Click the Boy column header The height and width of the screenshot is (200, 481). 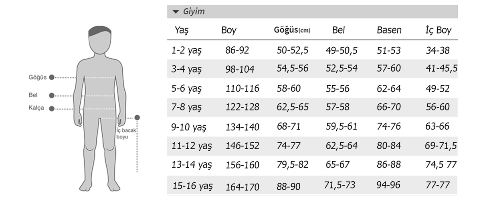click(x=229, y=30)
